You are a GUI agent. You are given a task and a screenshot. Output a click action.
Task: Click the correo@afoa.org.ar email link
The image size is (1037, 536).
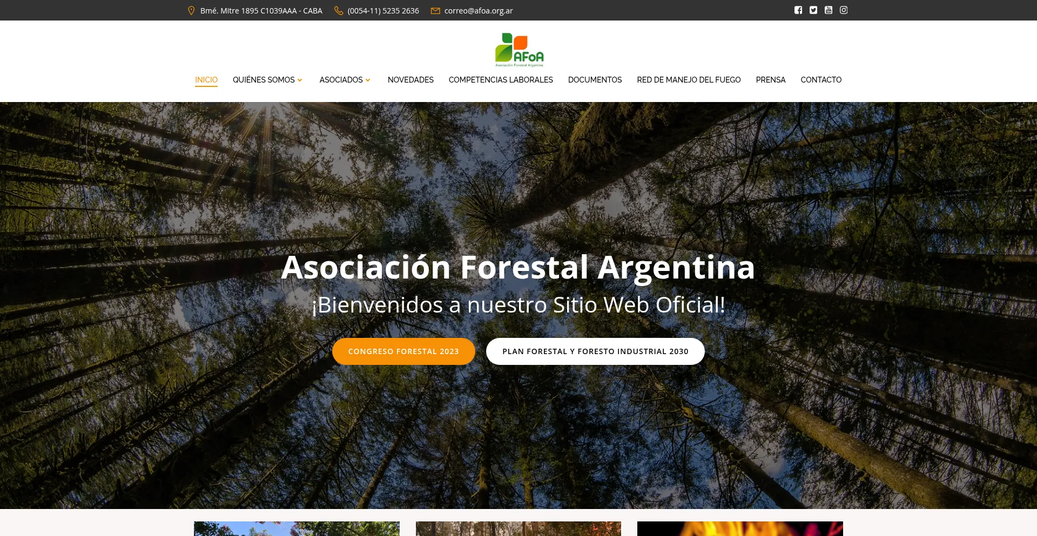pyautogui.click(x=479, y=11)
